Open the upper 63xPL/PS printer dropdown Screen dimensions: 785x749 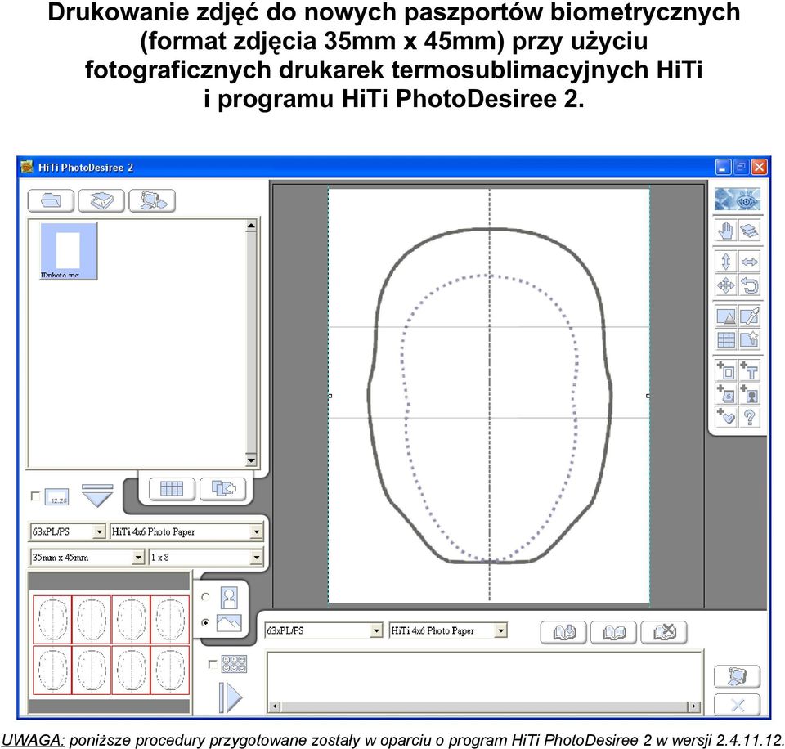99,531
